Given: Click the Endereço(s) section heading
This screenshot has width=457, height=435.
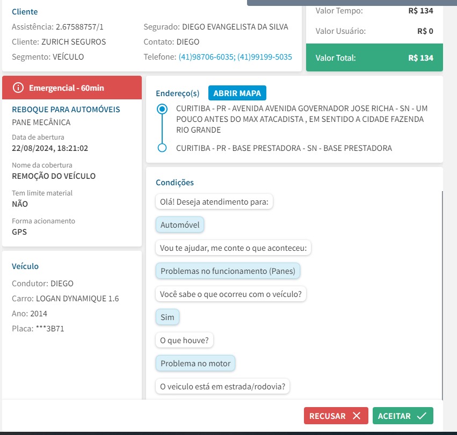Looking at the screenshot, I should tap(178, 93).
